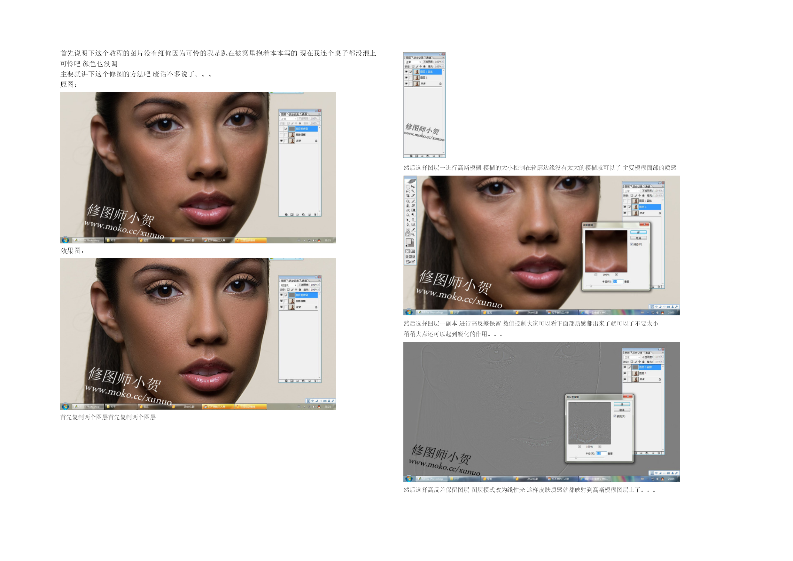This screenshot has height=561, width=793.
Task: Click OK button in Gaussian Blur dialog
Action: point(639,233)
